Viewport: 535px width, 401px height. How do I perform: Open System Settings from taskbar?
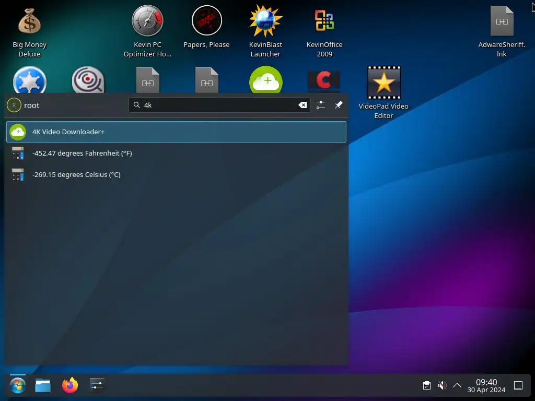[x=97, y=385]
